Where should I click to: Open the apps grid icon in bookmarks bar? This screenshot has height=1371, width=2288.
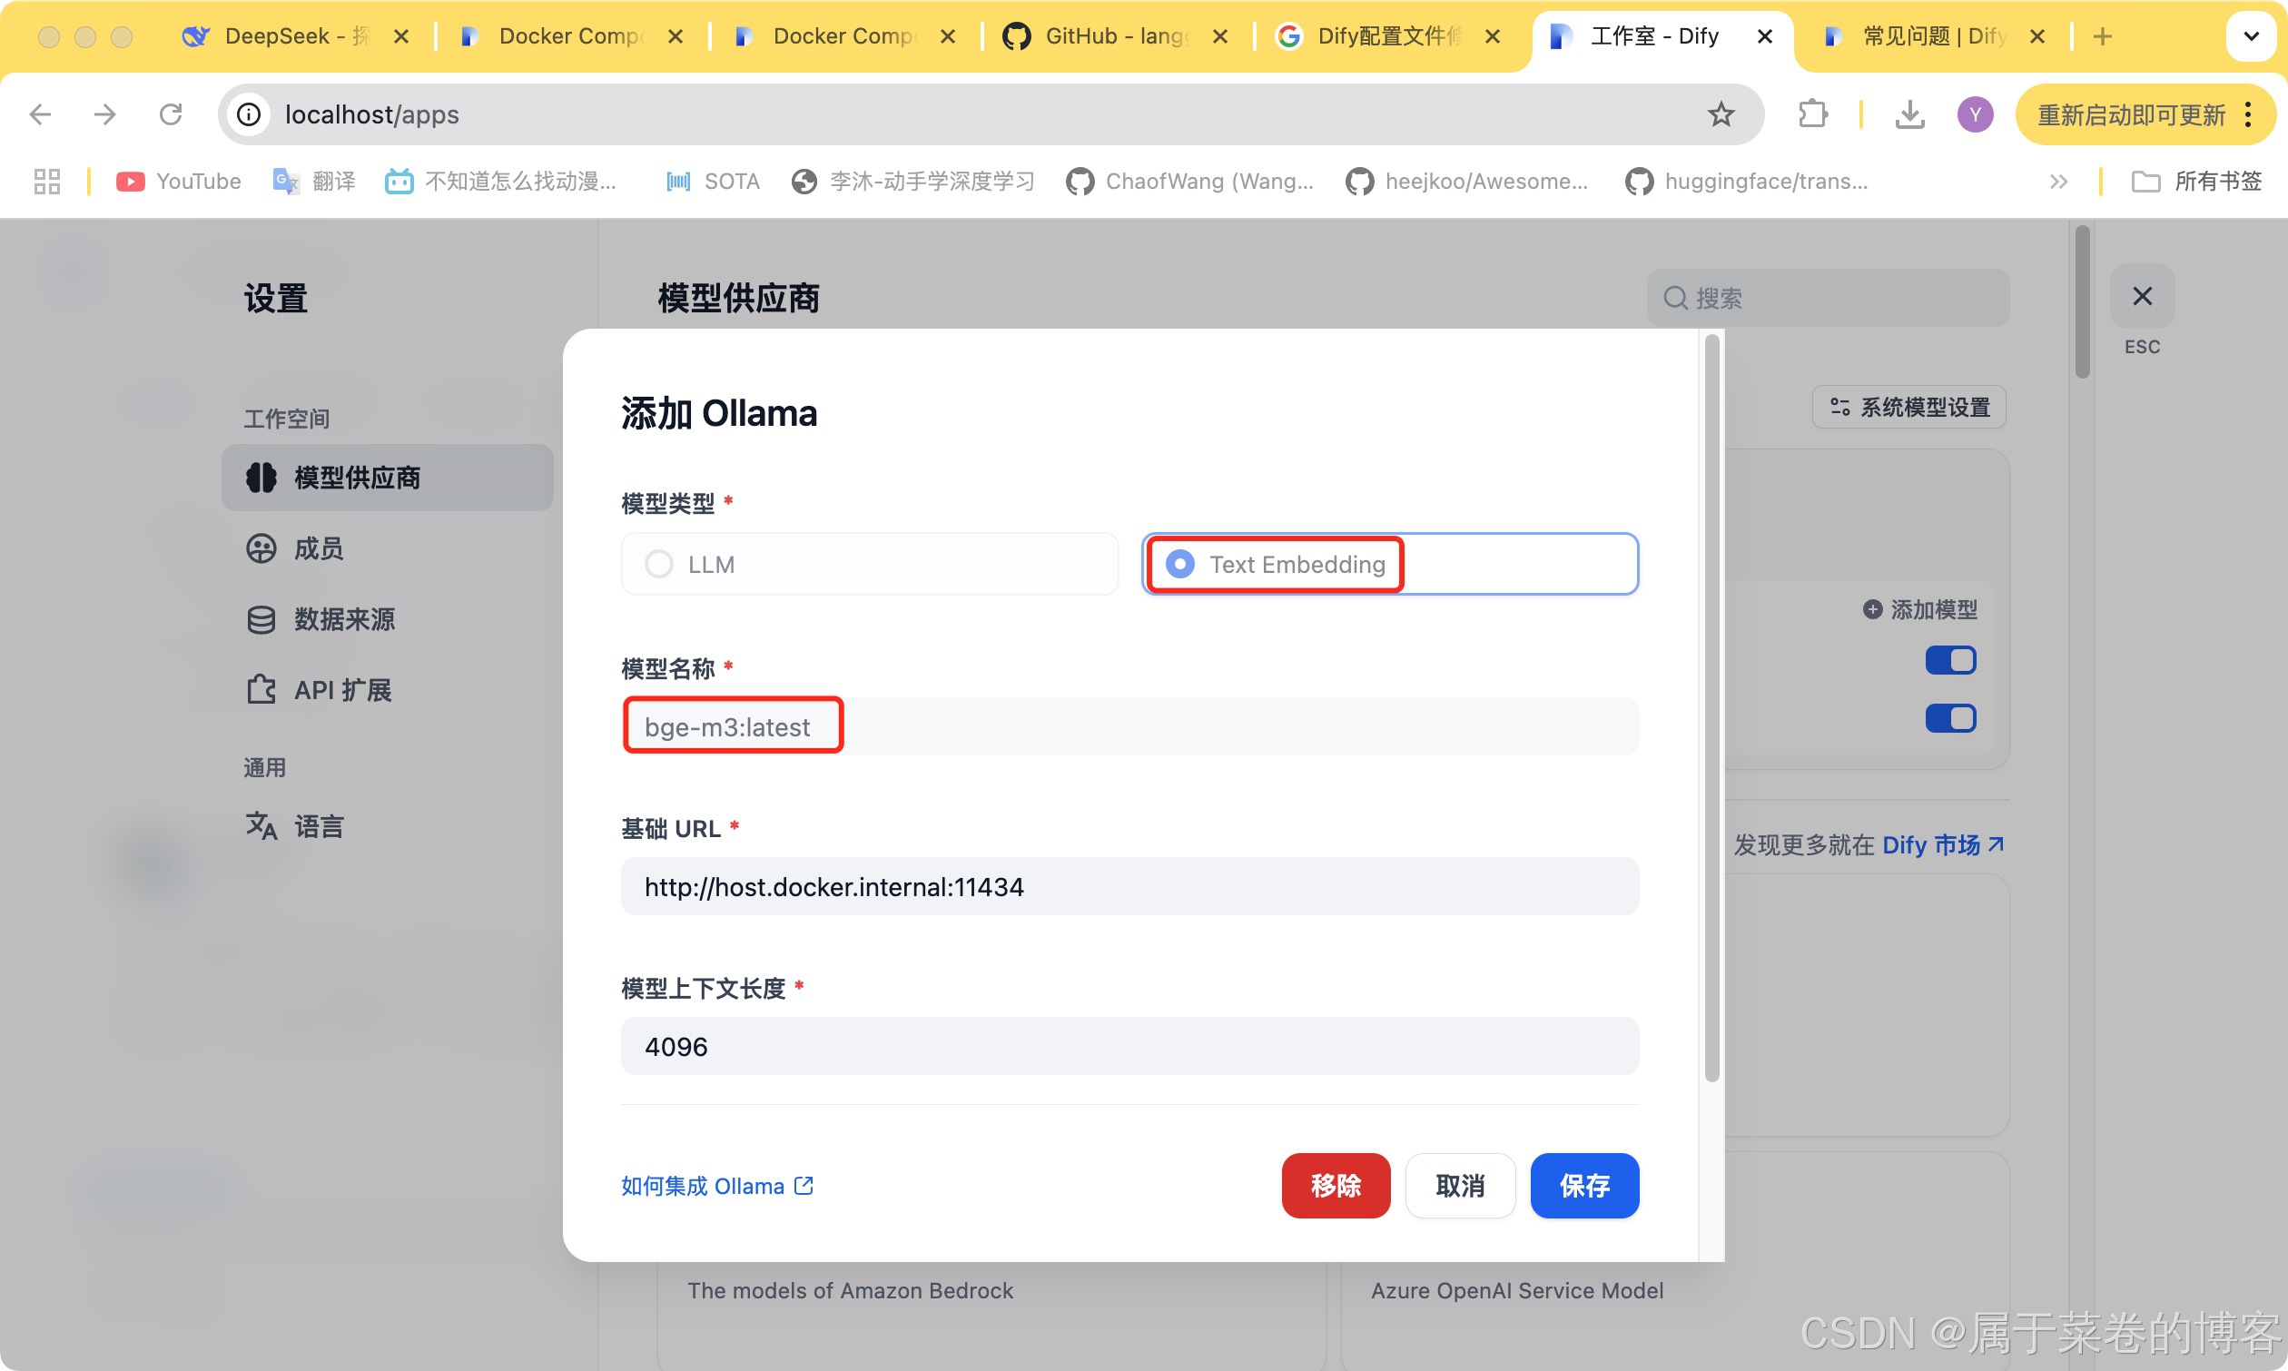point(46,181)
